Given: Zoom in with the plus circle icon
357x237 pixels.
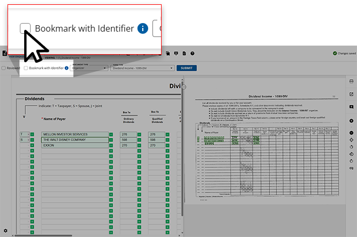Looking at the screenshot, I should coord(351,121).
